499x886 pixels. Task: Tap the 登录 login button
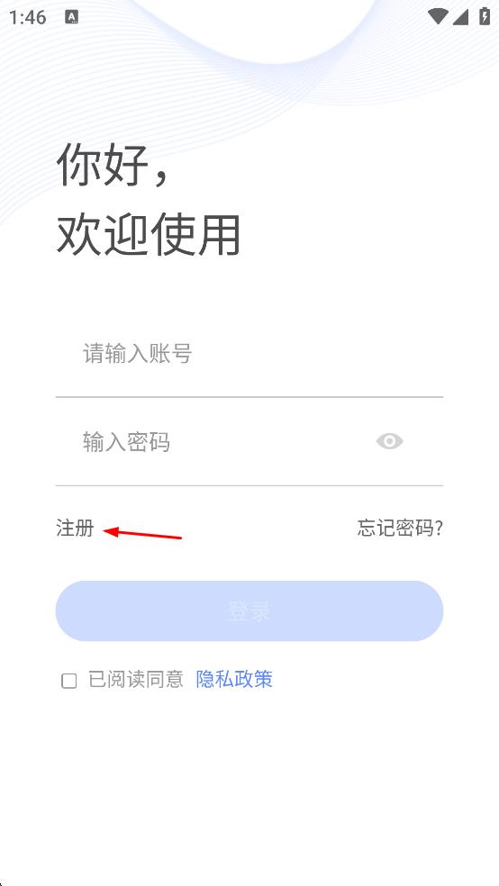249,610
